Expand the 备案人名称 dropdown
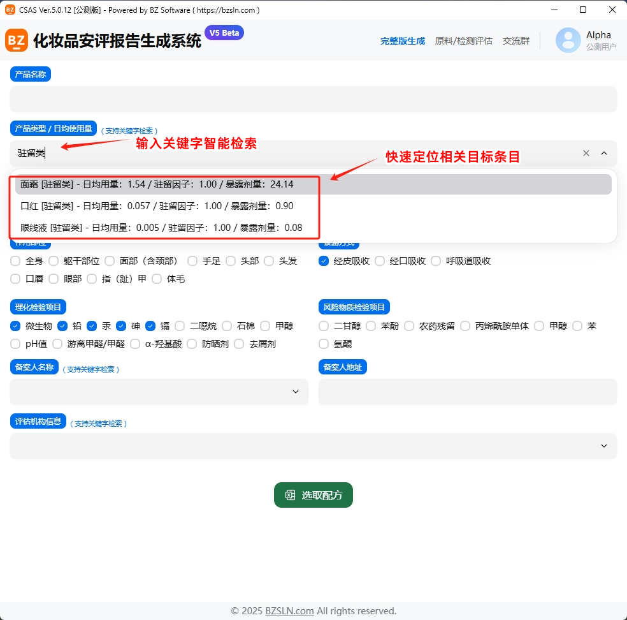 click(x=295, y=392)
